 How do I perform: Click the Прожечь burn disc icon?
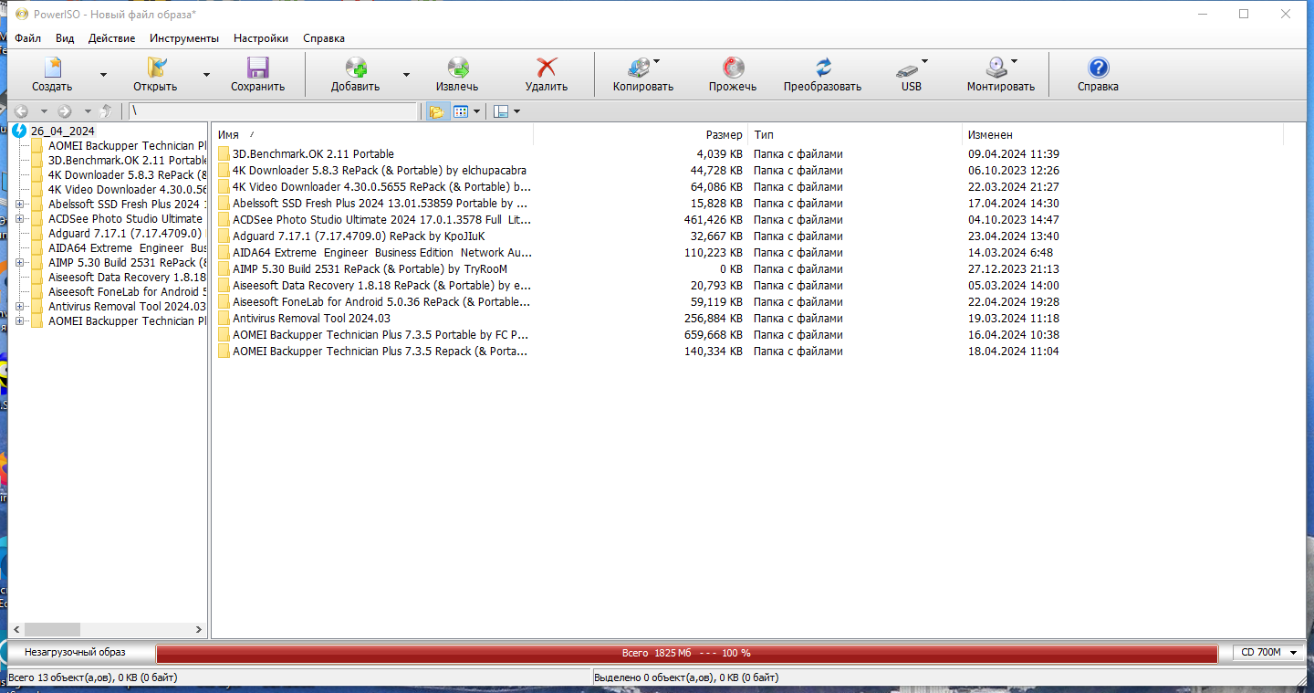[x=733, y=68]
